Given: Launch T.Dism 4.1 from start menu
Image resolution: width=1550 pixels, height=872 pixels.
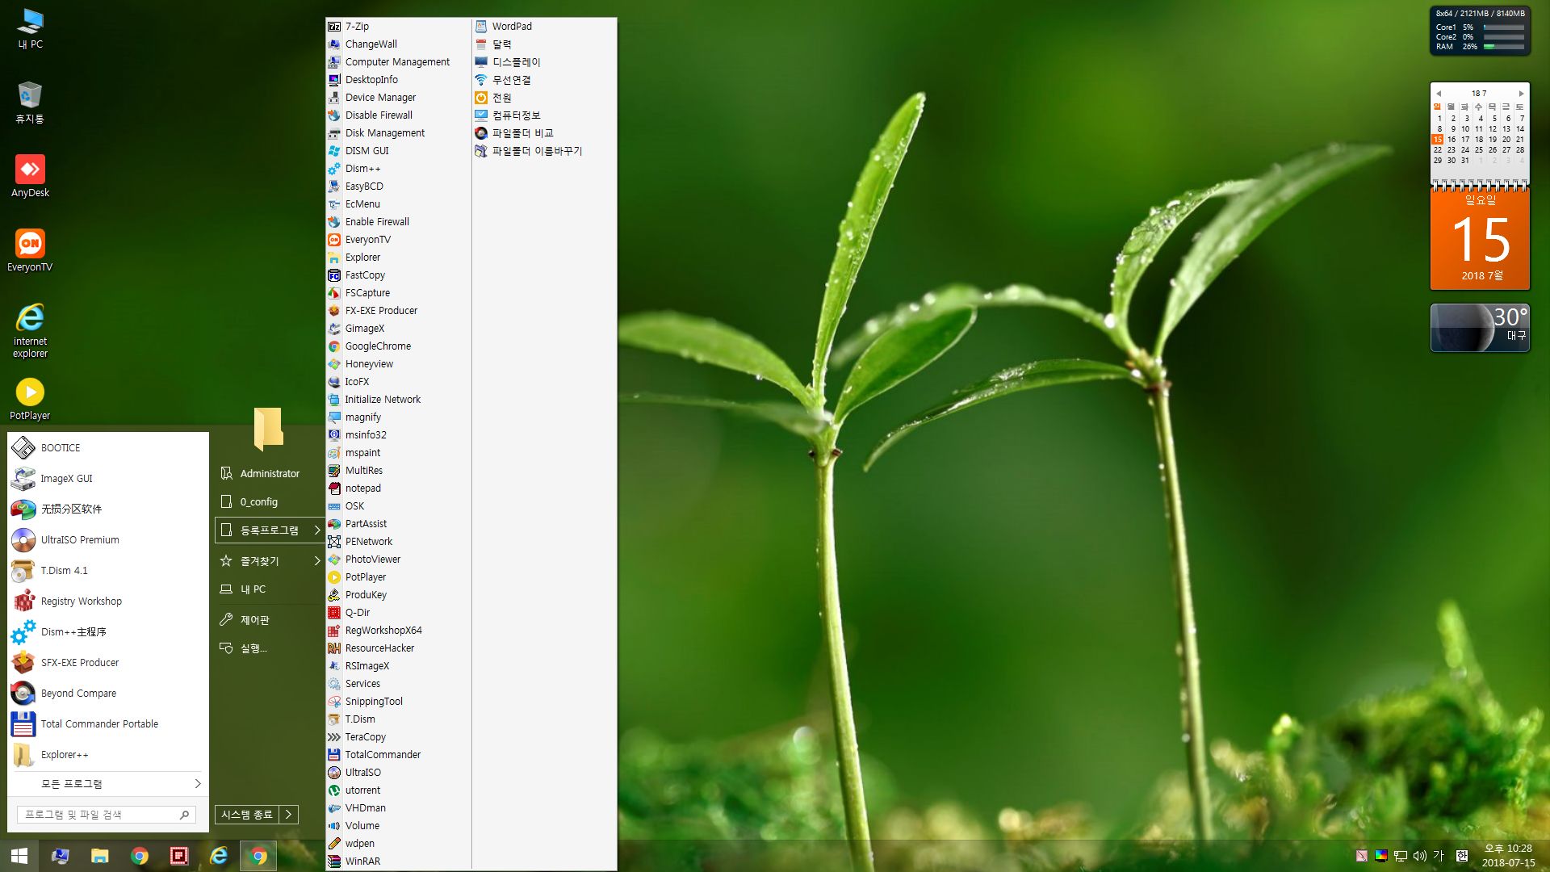Looking at the screenshot, I should tap(108, 570).
